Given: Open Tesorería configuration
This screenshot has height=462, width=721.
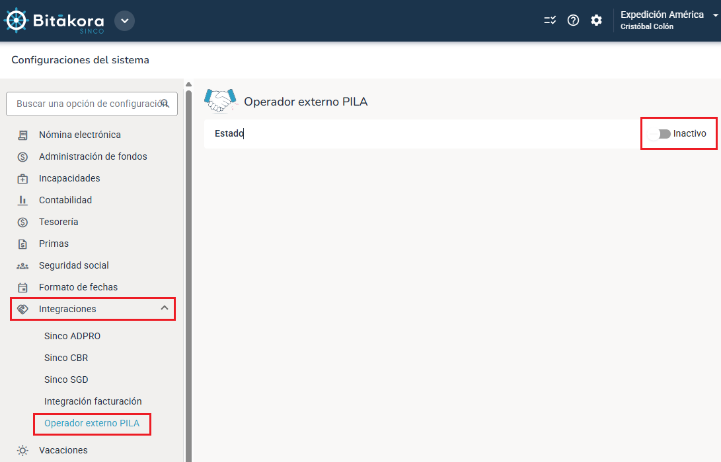Looking at the screenshot, I should pyautogui.click(x=58, y=222).
